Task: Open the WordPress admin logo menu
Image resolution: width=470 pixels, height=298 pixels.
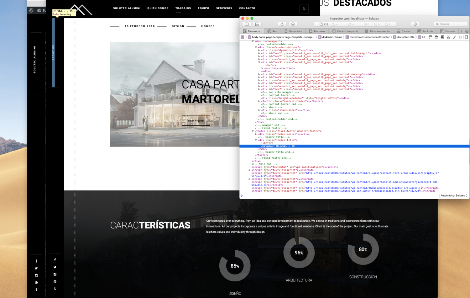Action: pyautogui.click(x=31, y=10)
